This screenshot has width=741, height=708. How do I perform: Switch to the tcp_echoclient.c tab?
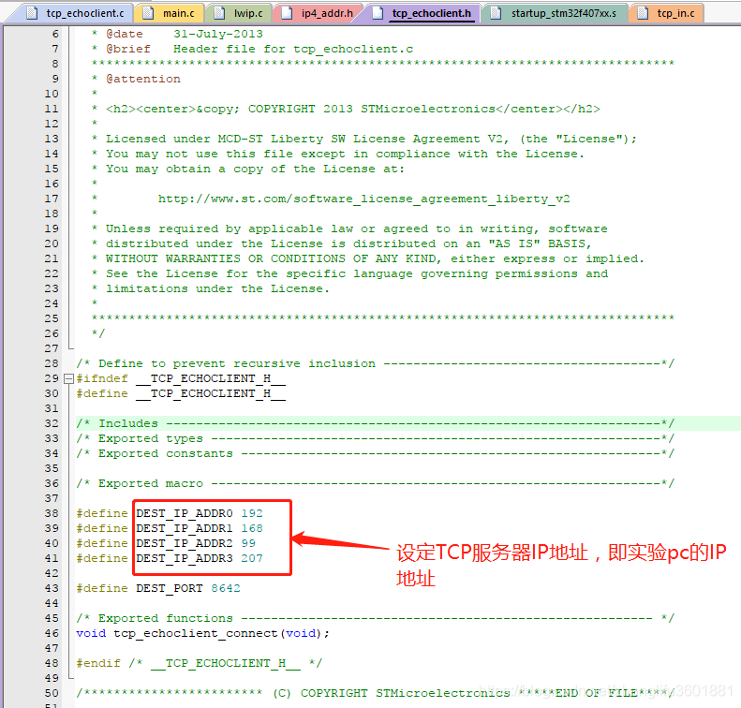click(x=76, y=13)
